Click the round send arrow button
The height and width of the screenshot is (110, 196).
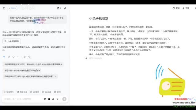tap(64, 99)
